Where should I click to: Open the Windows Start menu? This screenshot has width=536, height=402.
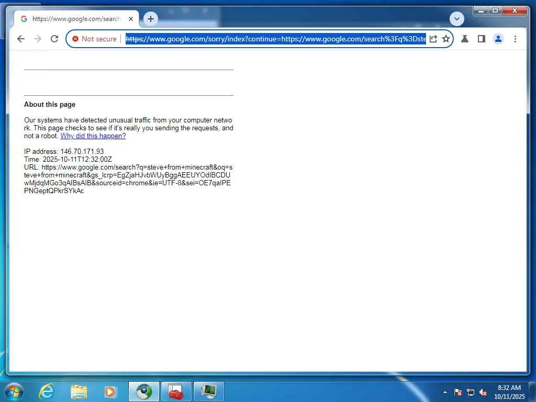[14, 392]
